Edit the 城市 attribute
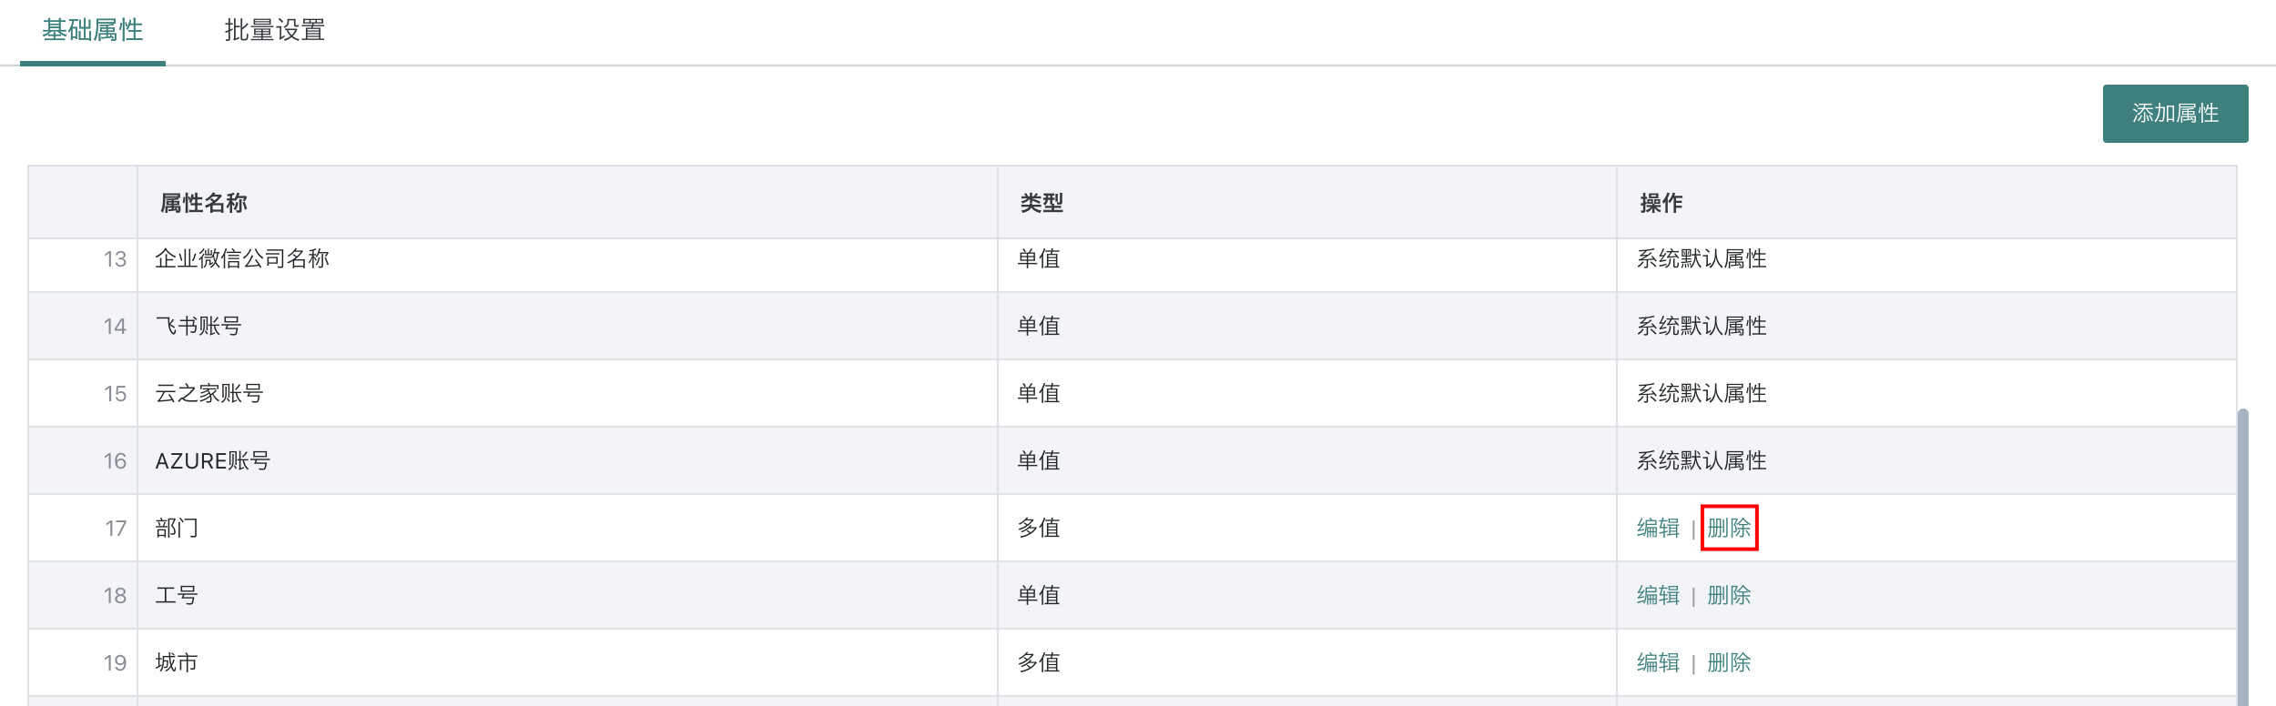2276x706 pixels. [x=1657, y=663]
